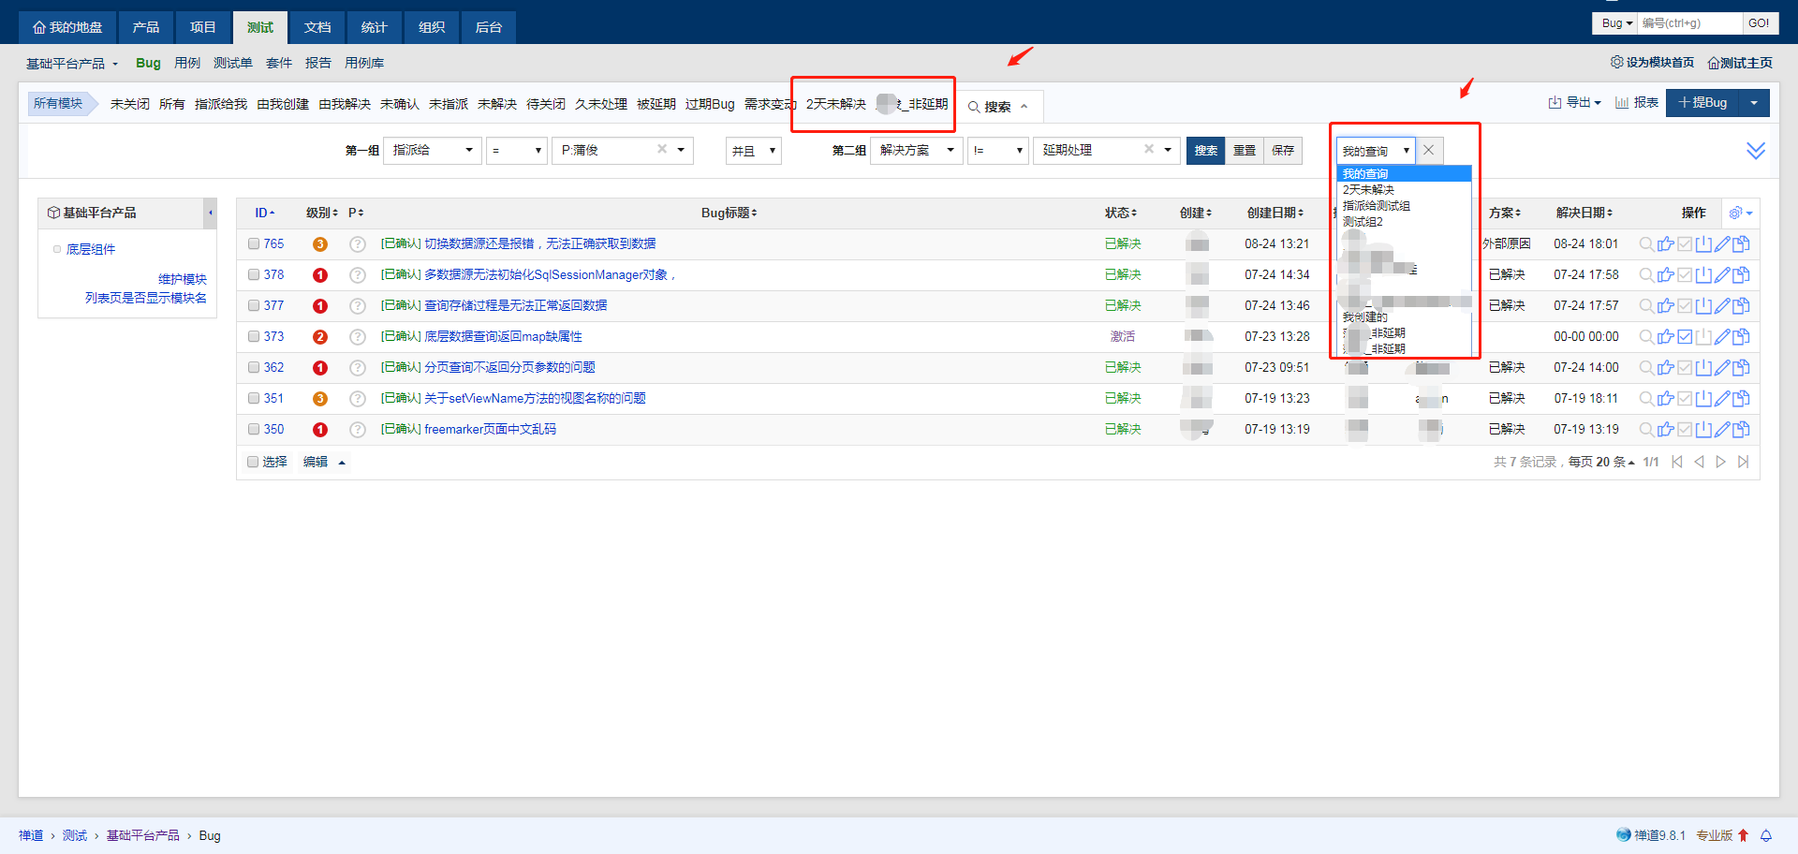The width and height of the screenshot is (1798, 854).
Task: Open the '导出' export dropdown
Action: pyautogui.click(x=1575, y=103)
